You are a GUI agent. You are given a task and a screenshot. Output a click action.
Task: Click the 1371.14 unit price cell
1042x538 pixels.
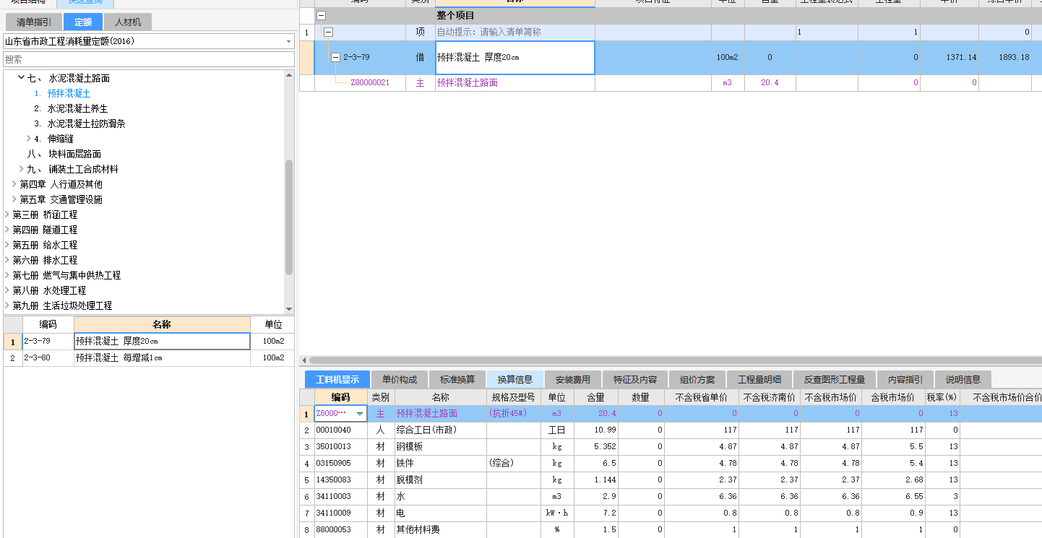[950, 57]
